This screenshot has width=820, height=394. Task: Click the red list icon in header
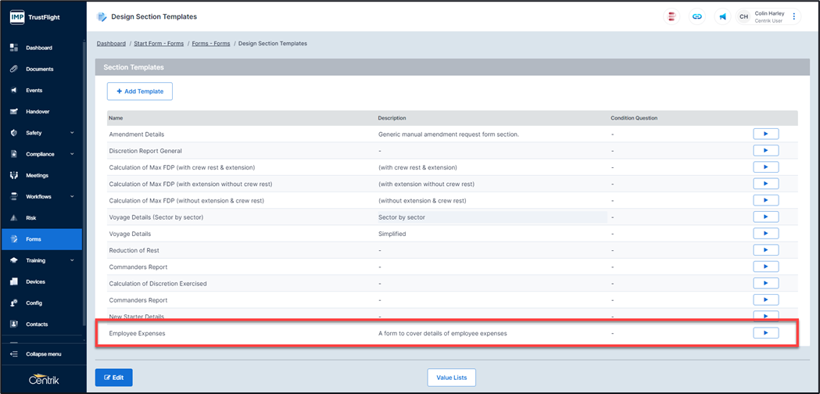[671, 16]
